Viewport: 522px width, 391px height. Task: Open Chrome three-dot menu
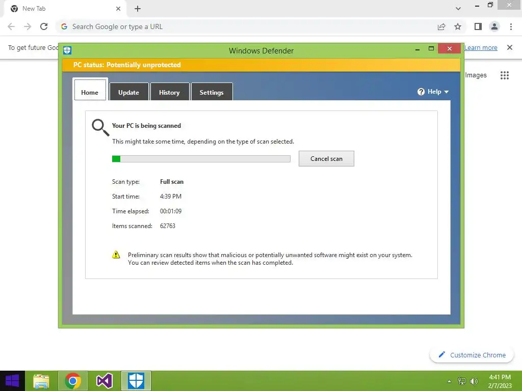click(x=511, y=26)
